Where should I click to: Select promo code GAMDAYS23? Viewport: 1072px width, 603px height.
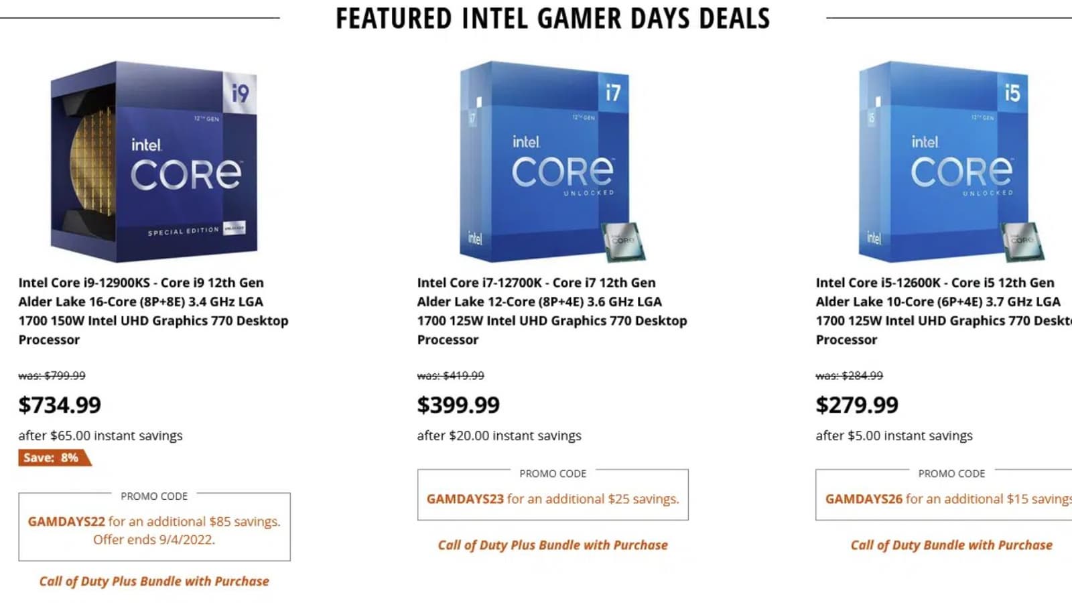(x=465, y=499)
